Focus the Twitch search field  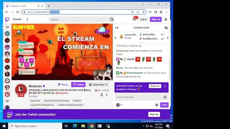pos(79,19)
